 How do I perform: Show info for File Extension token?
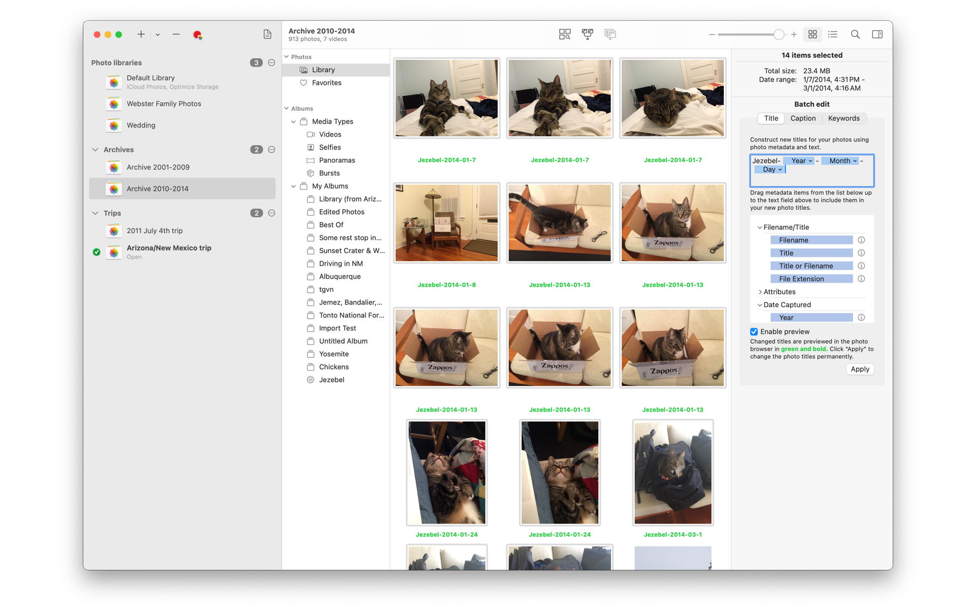(861, 279)
